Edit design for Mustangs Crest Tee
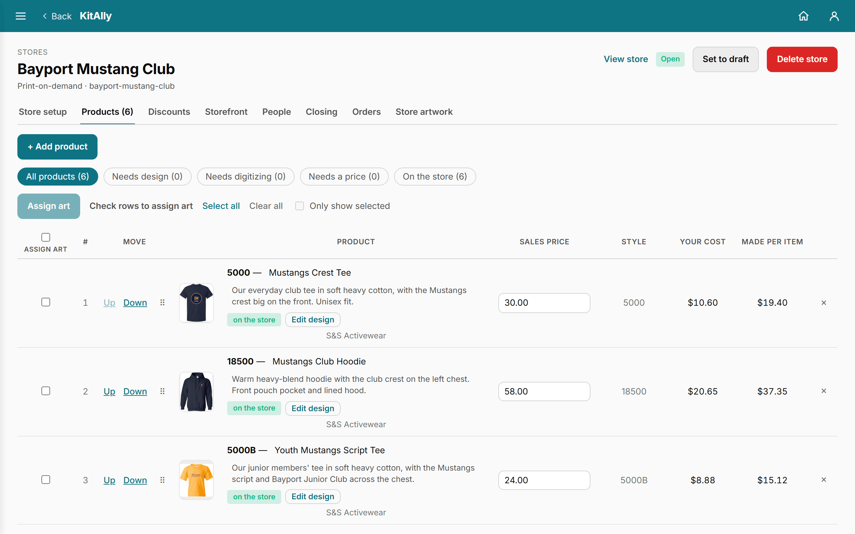Image resolution: width=855 pixels, height=534 pixels. tap(313, 320)
